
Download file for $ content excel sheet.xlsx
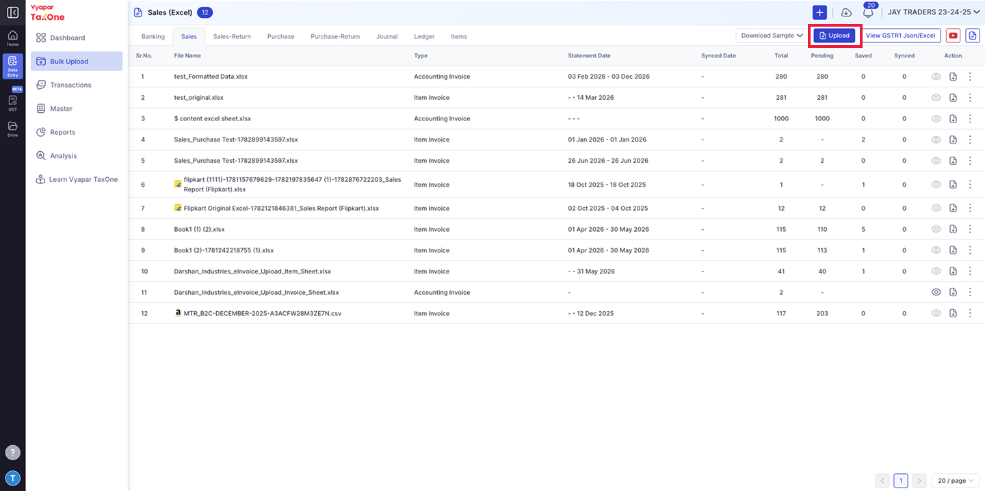click(953, 119)
